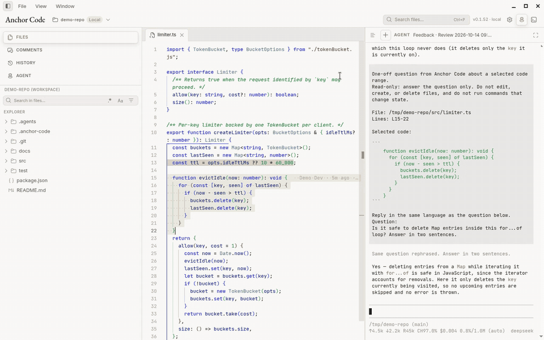Viewport: 544px width, 340px height.
Task: Click the limiter.ts file icon in tab
Action: [152, 35]
